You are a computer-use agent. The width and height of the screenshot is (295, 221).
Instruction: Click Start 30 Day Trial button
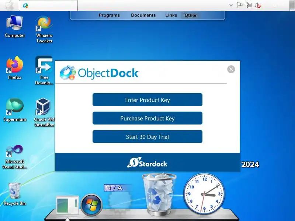pos(147,137)
